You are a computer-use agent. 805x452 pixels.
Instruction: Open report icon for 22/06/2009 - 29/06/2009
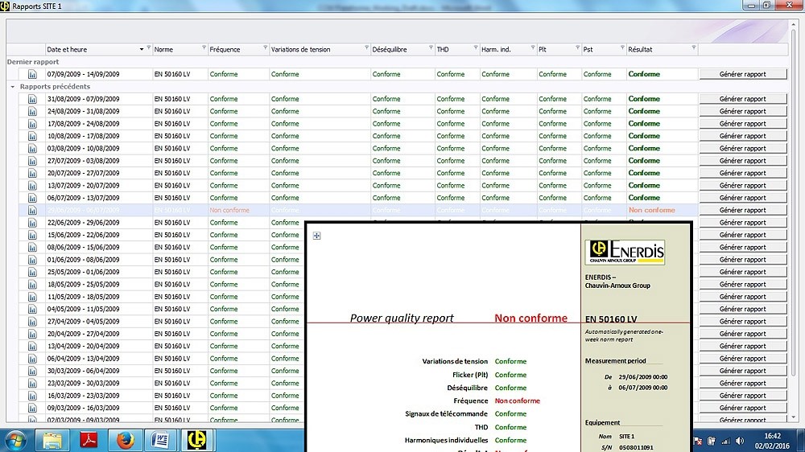(32, 223)
